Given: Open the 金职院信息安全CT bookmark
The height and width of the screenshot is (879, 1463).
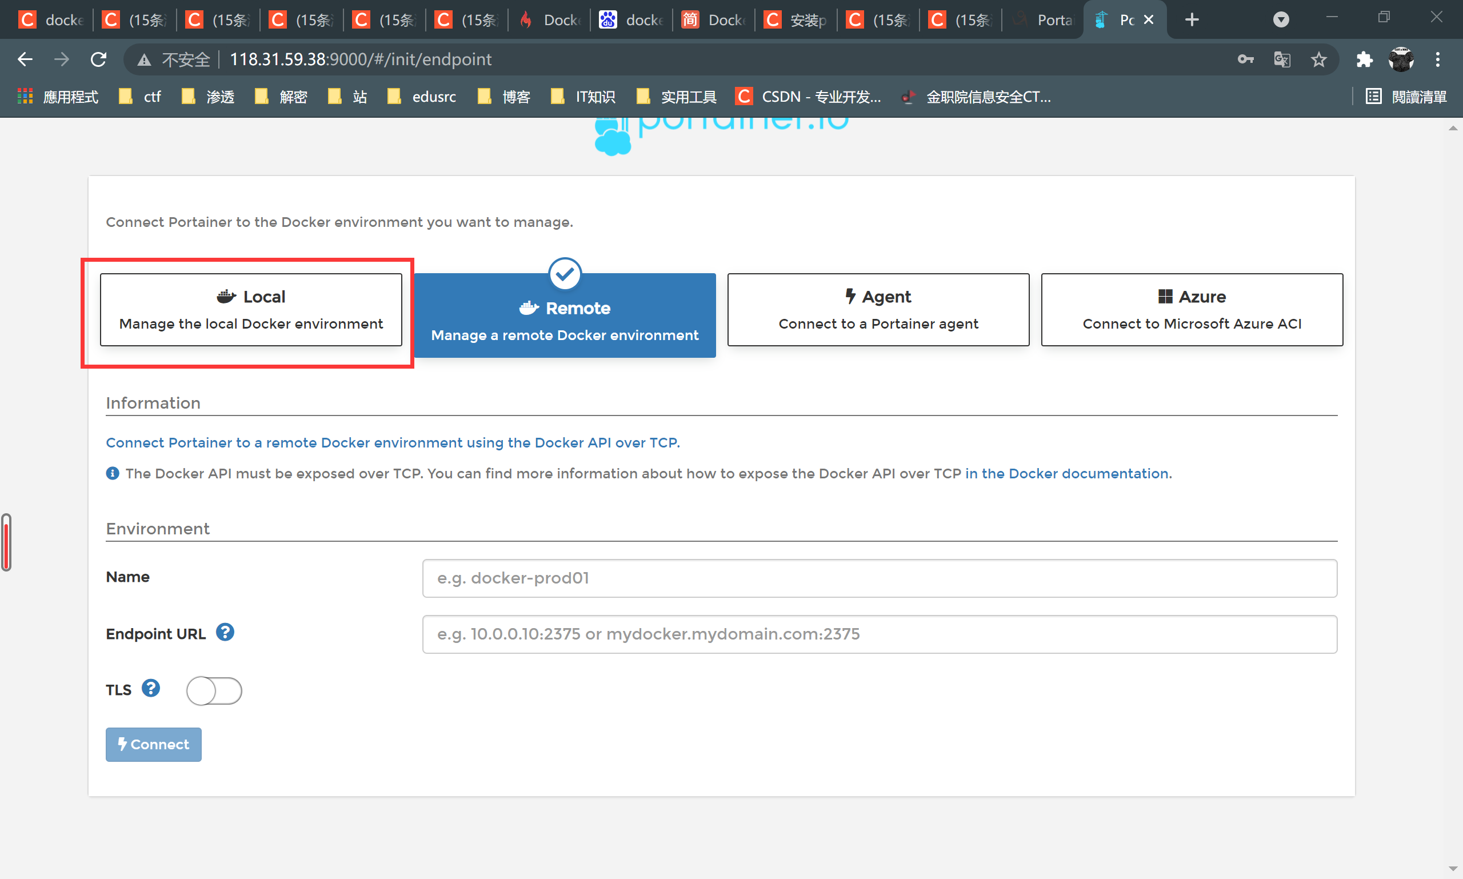Looking at the screenshot, I should tap(976, 96).
